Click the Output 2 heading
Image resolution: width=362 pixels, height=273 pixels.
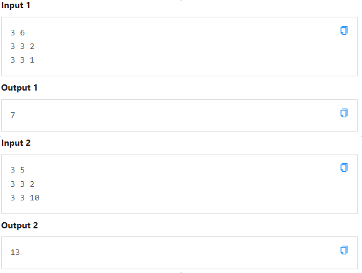(x=19, y=225)
